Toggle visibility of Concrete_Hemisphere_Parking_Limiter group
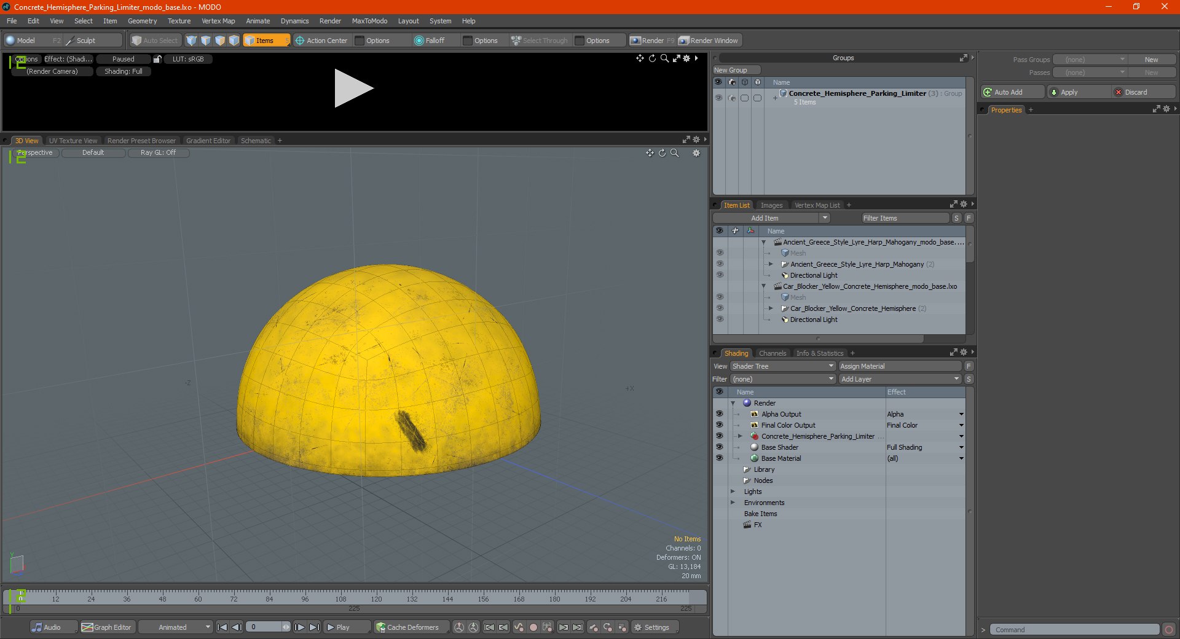This screenshot has width=1180, height=639. coord(718,98)
